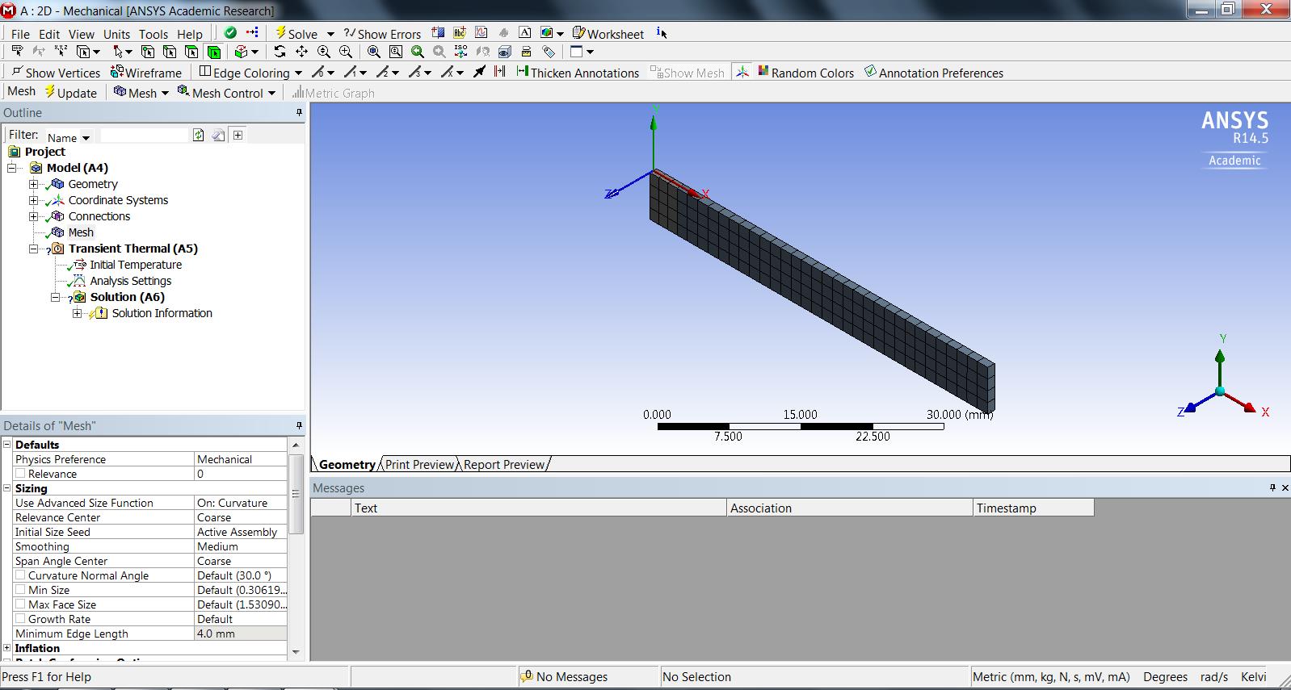Click the Chart icon in top toolbar

tap(481, 33)
